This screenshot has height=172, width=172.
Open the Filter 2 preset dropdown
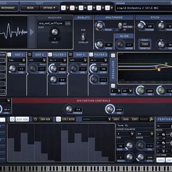[x=106, y=60]
